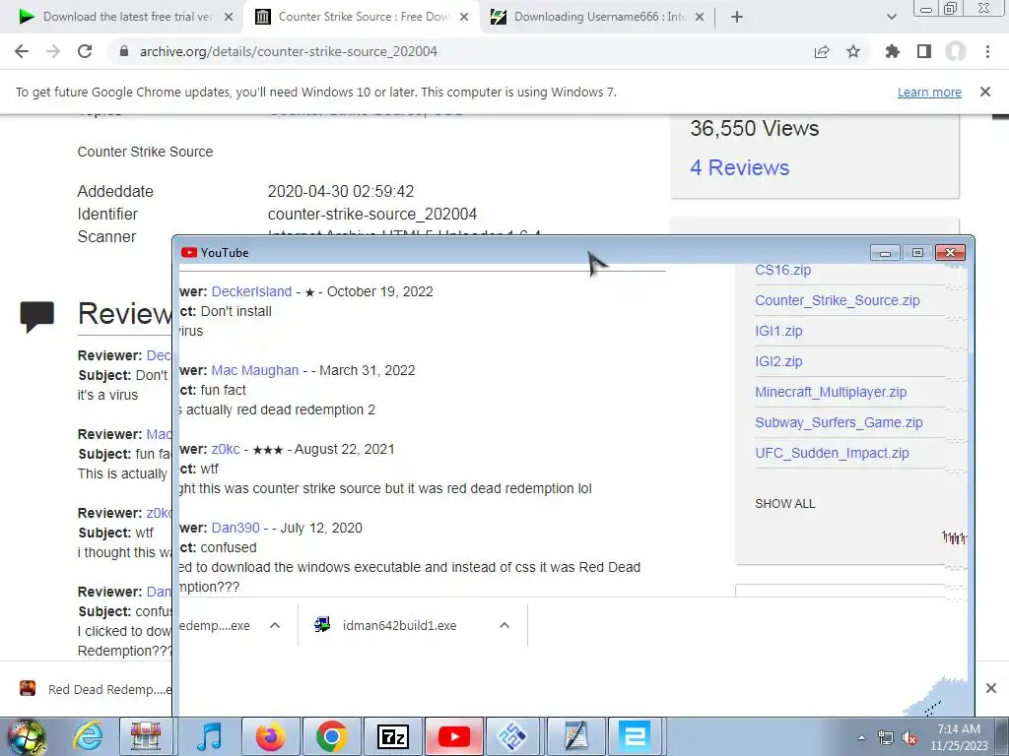Share this page via share icon
The width and height of the screenshot is (1009, 756).
point(822,51)
